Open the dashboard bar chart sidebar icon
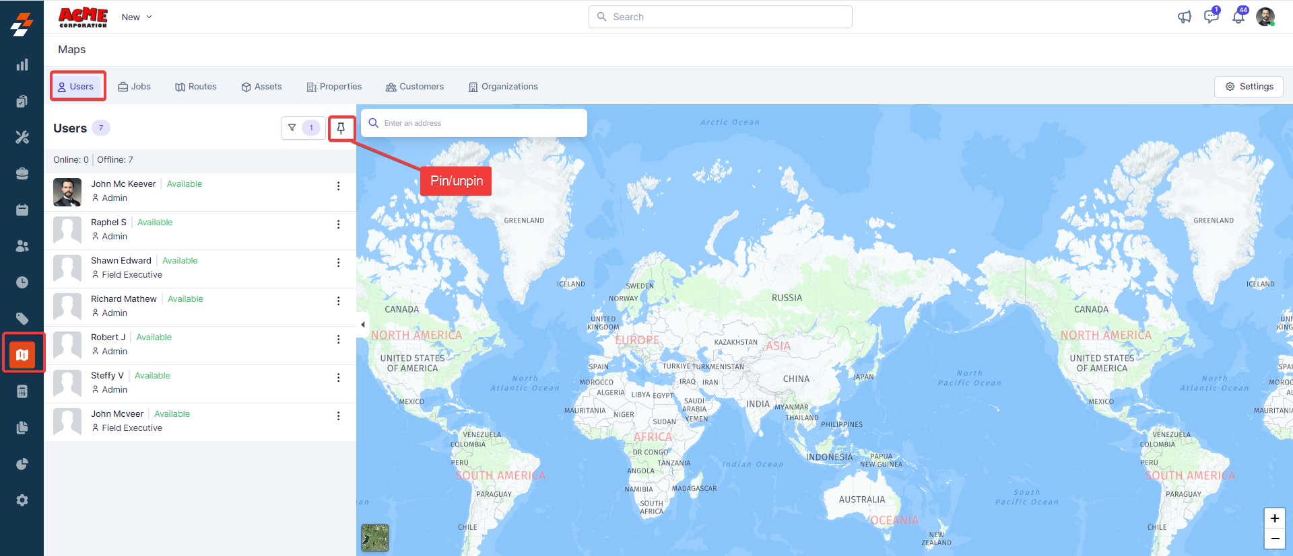 point(22,65)
